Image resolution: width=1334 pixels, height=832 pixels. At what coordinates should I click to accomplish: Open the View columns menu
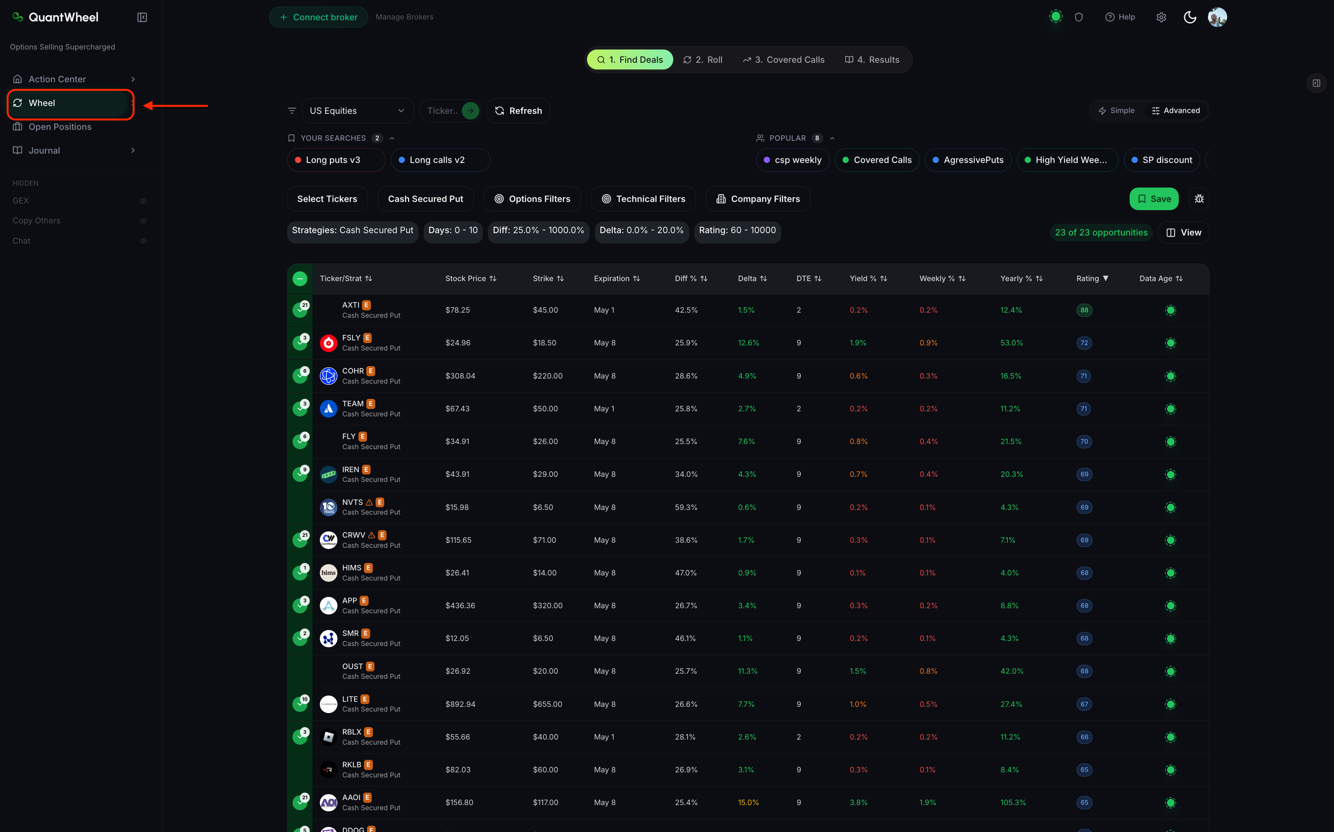(x=1184, y=232)
